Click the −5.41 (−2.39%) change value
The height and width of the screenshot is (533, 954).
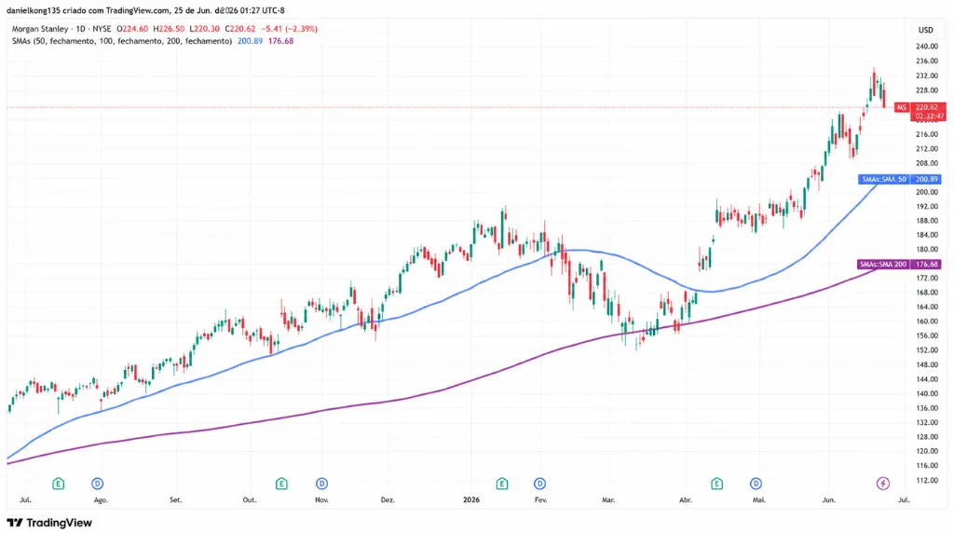click(289, 29)
